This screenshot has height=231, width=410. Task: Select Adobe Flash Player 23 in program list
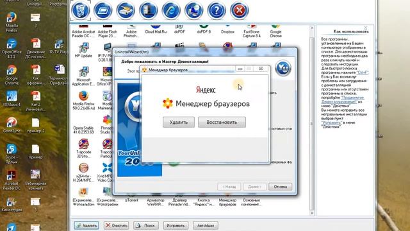[x=108, y=31]
